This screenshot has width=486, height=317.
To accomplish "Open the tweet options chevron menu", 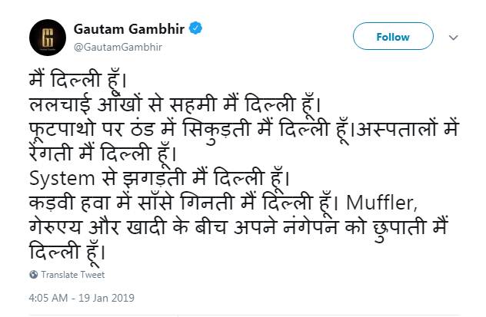I will [x=454, y=37].
